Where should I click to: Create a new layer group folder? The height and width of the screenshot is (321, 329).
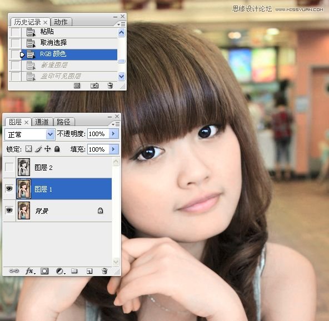coord(74,271)
